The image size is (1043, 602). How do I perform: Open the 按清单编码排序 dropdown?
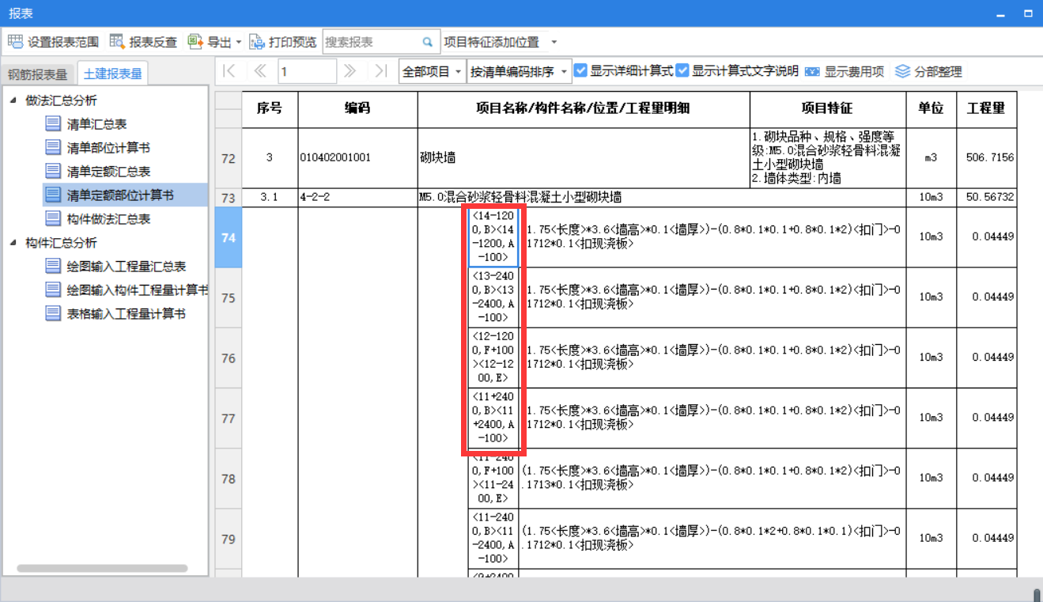pos(519,71)
